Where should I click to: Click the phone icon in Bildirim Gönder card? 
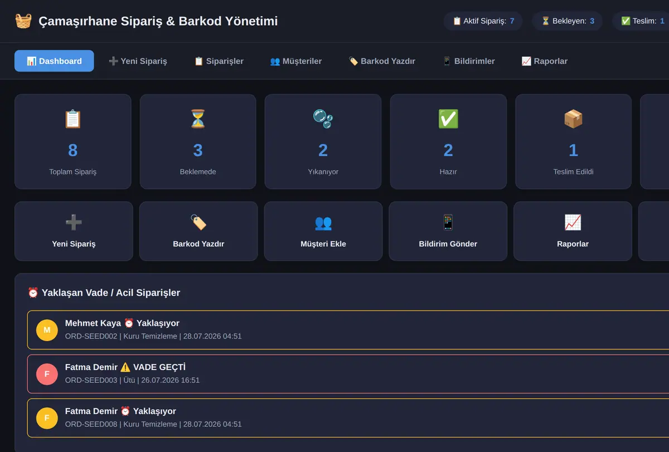448,222
